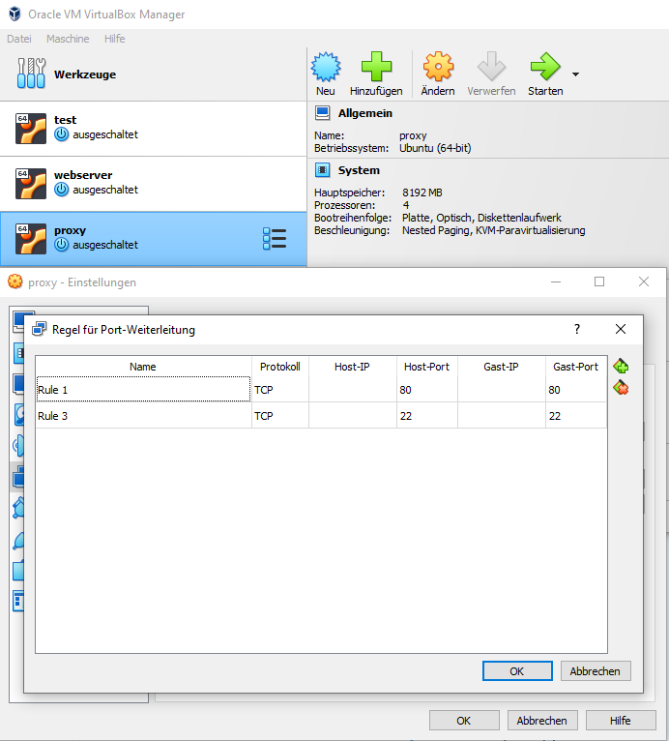Click the VirtualBox Manager title bar logo
Viewport: 669px width, 741px height.
(15, 15)
